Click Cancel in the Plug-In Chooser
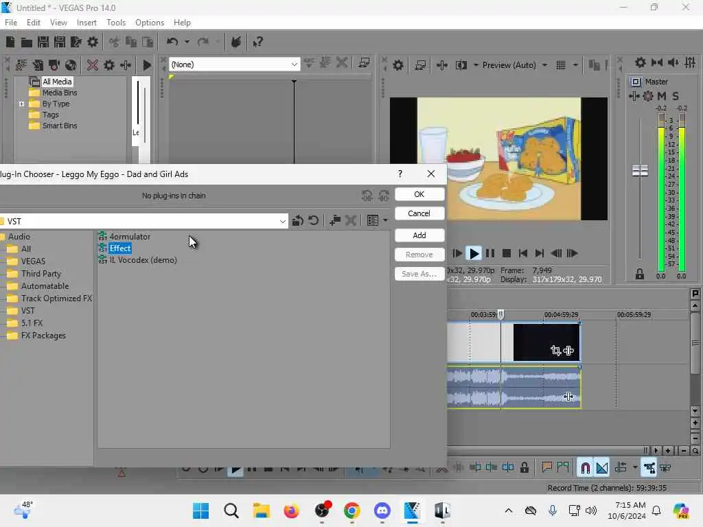 click(419, 213)
